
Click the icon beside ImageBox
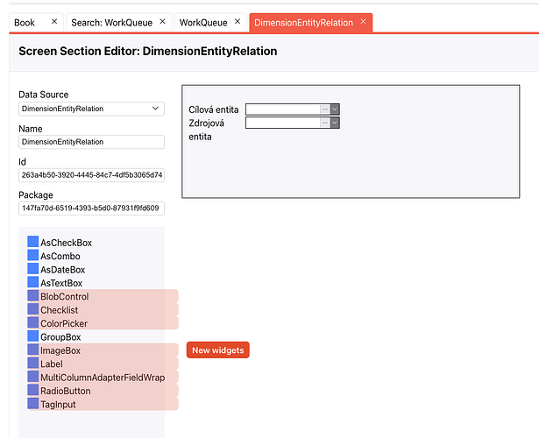[x=33, y=350]
